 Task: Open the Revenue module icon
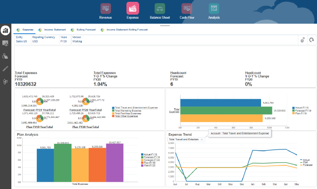click(x=106, y=9)
